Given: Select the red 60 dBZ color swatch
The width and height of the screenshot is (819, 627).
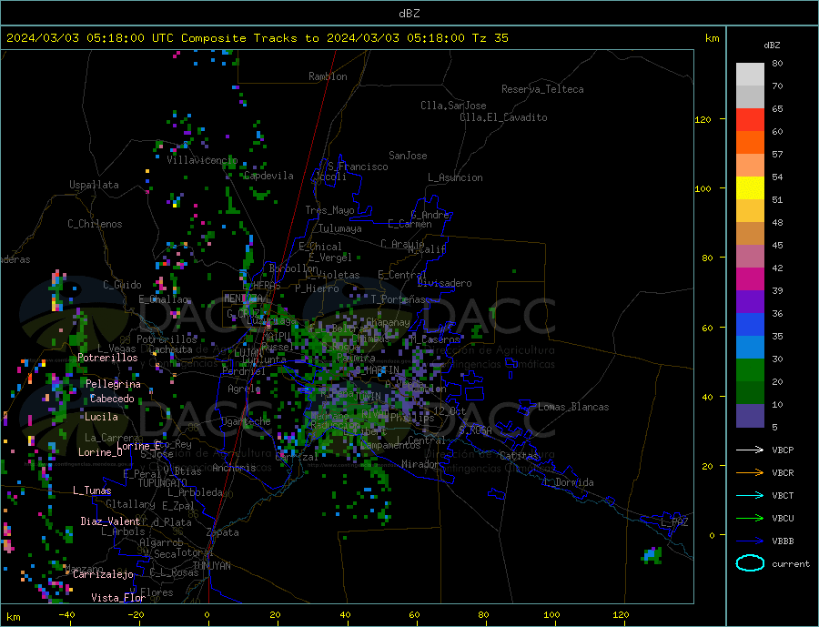Looking at the screenshot, I should pos(750,119).
